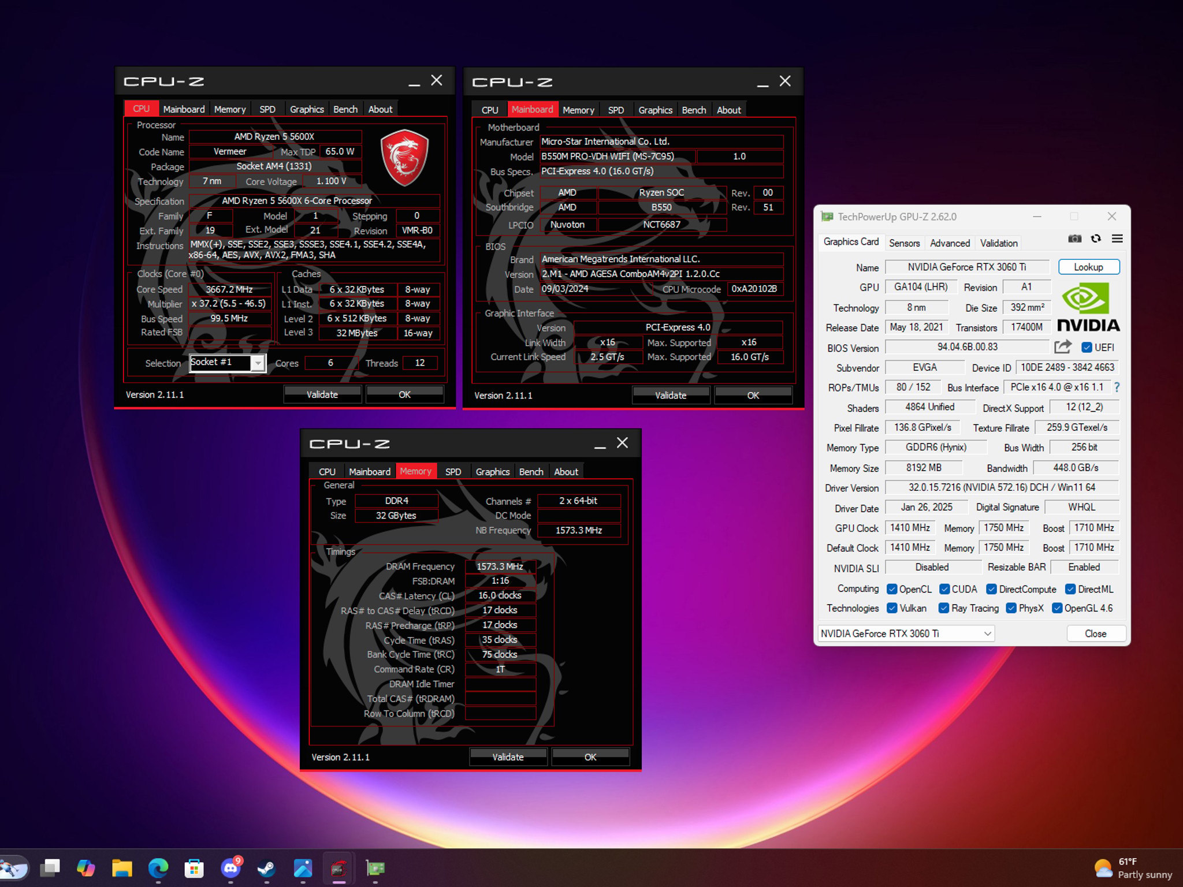Viewport: 1183px width, 887px height.
Task: Click Validate in the CPU tab window
Action: (x=322, y=394)
